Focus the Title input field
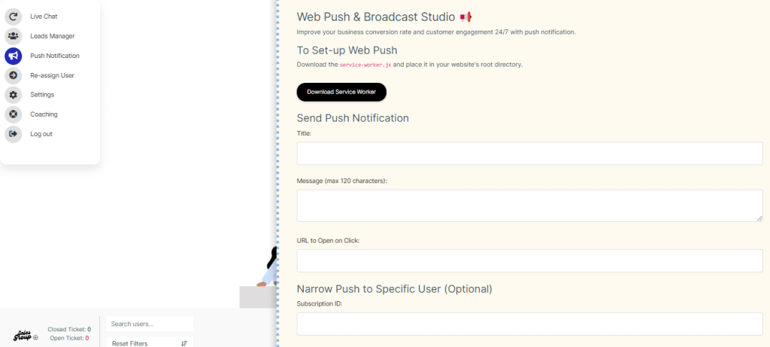Screen dimensions: 770x347 [x=530, y=154]
